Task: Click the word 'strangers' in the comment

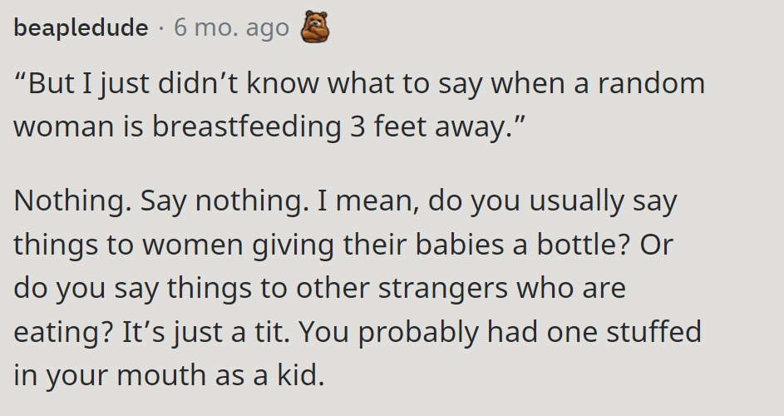Action: tap(442, 289)
